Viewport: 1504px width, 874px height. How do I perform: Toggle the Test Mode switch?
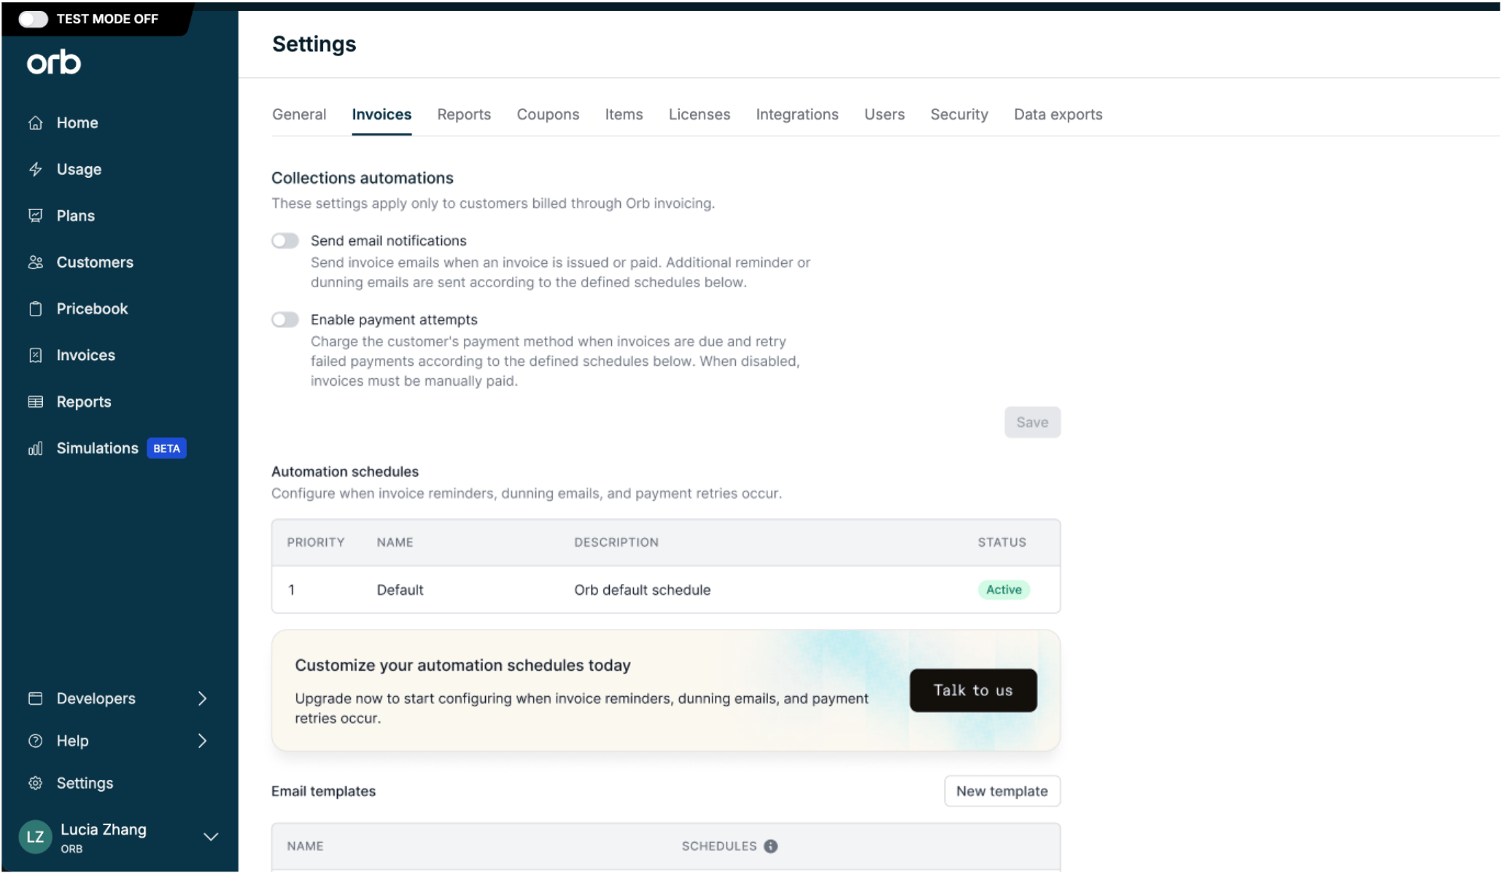click(33, 19)
